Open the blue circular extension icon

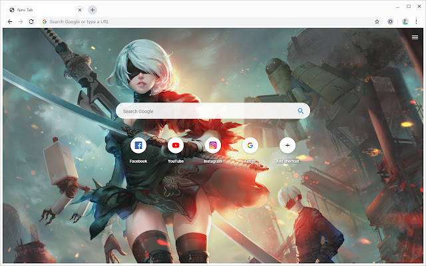[x=391, y=22]
